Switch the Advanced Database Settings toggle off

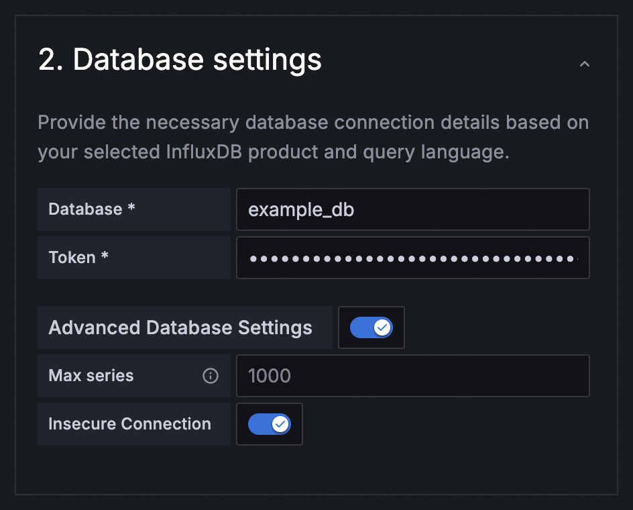tap(371, 327)
